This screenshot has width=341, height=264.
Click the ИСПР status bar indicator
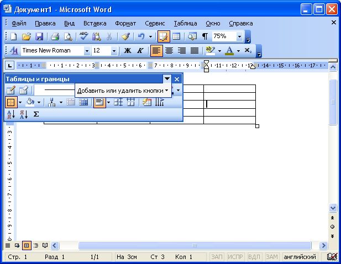[235, 257]
